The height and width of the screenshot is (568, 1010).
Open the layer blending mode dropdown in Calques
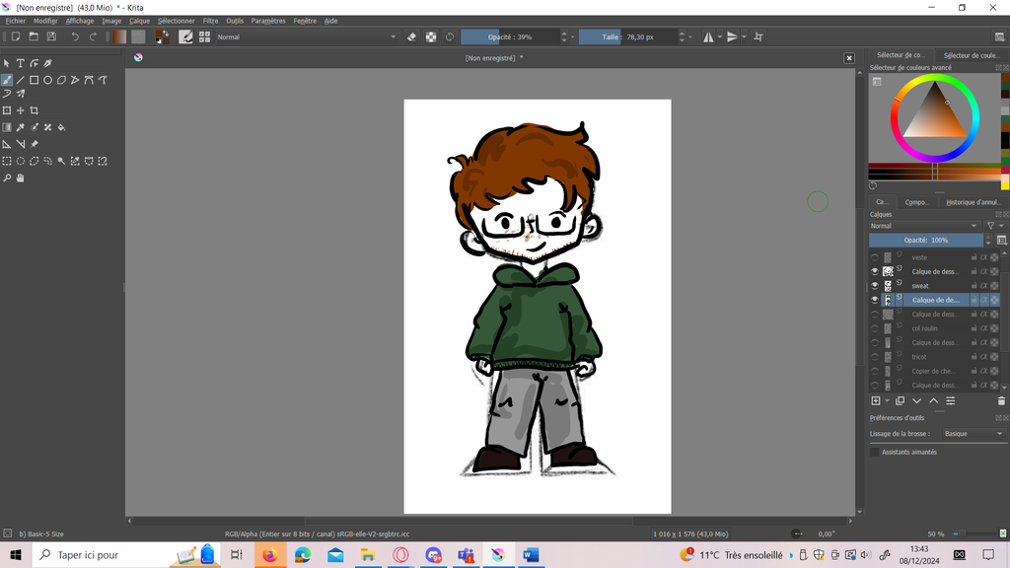point(923,226)
